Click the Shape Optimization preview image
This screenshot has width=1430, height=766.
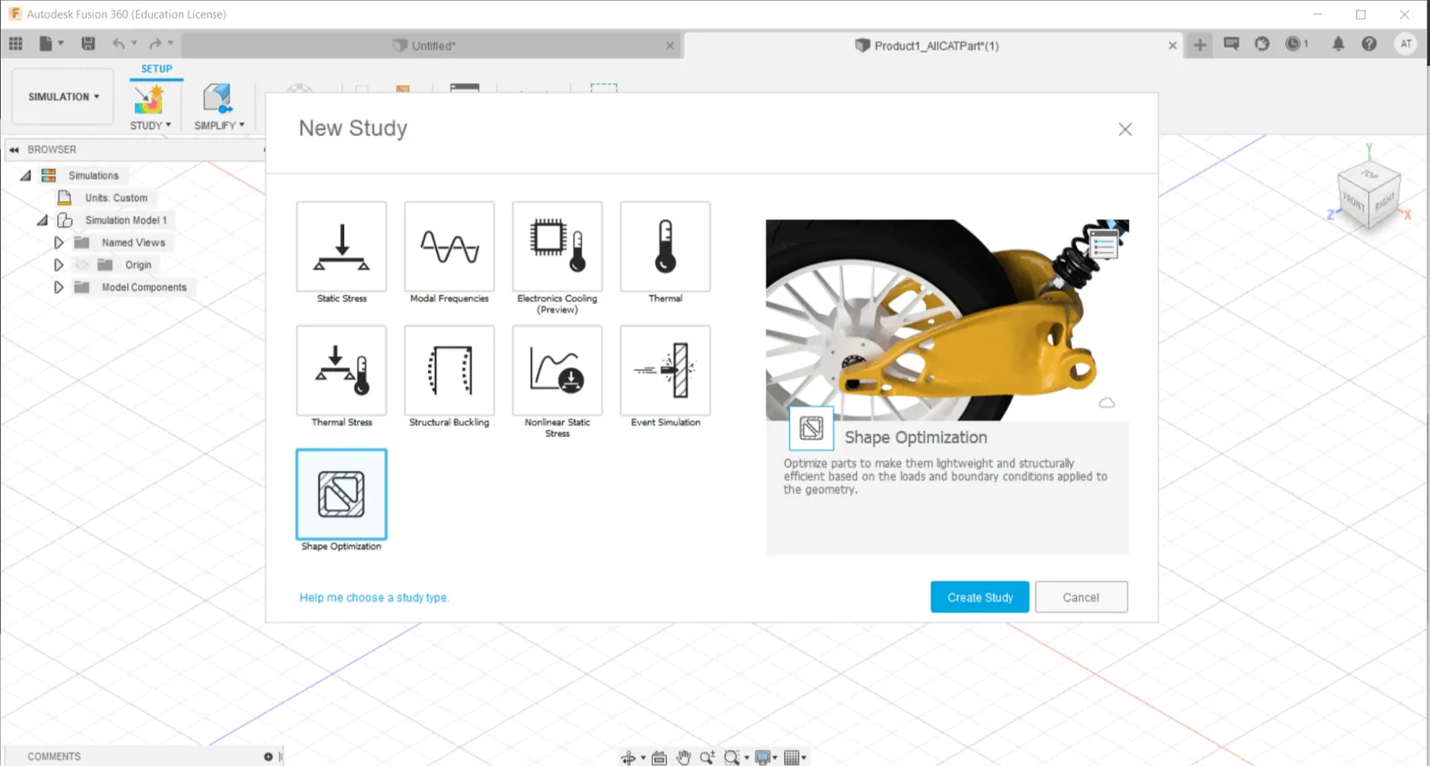947,320
